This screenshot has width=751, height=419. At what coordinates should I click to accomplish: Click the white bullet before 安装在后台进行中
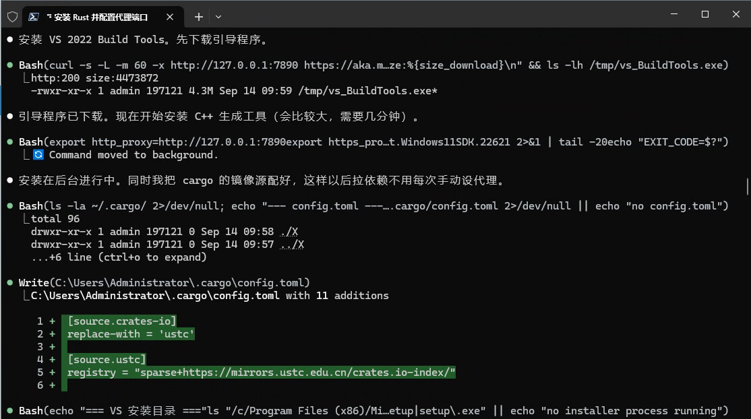click(9, 181)
